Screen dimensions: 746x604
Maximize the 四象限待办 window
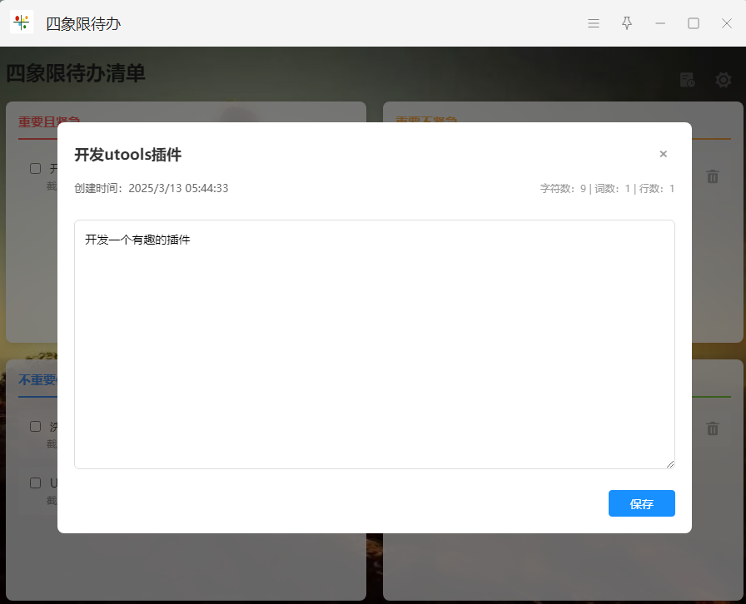[x=694, y=23]
